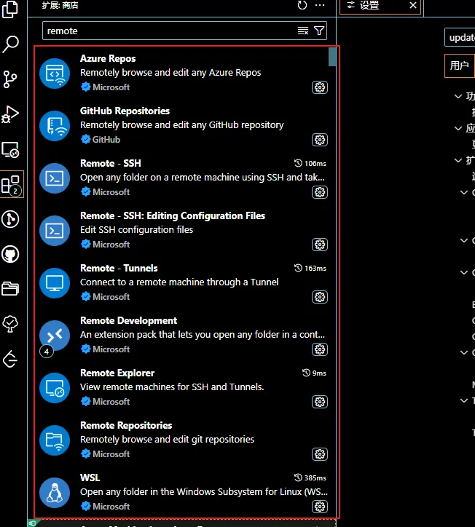475x527 pixels.
Task: Open Remote - SSH: Editing Configuration Files title
Action: click(173, 215)
